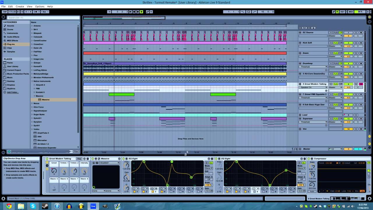The image size is (373, 210).
Task: Open the Help menu
Action: click(50, 6)
